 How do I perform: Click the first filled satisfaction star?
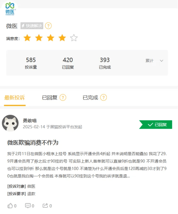[x=27, y=38]
